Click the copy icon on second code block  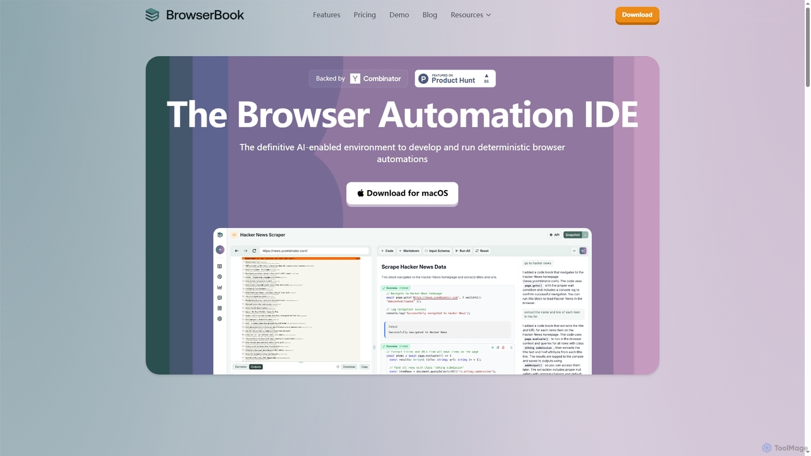coord(498,348)
